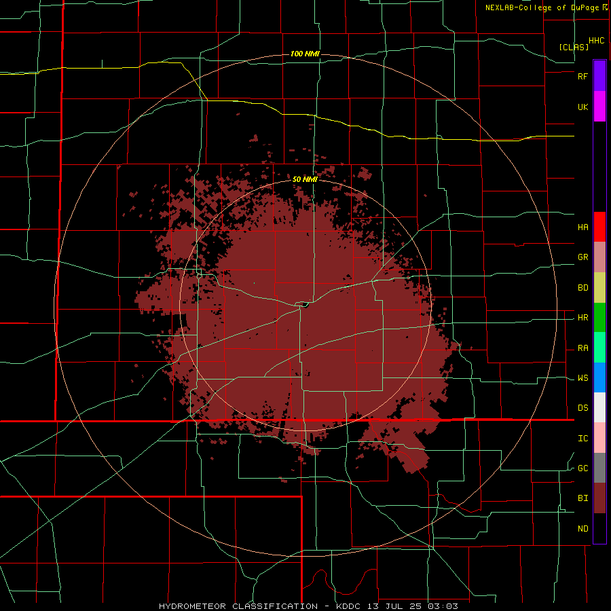Image resolution: width=611 pixels, height=611 pixels.
Task: Click the HHC product label
Action: (x=596, y=41)
